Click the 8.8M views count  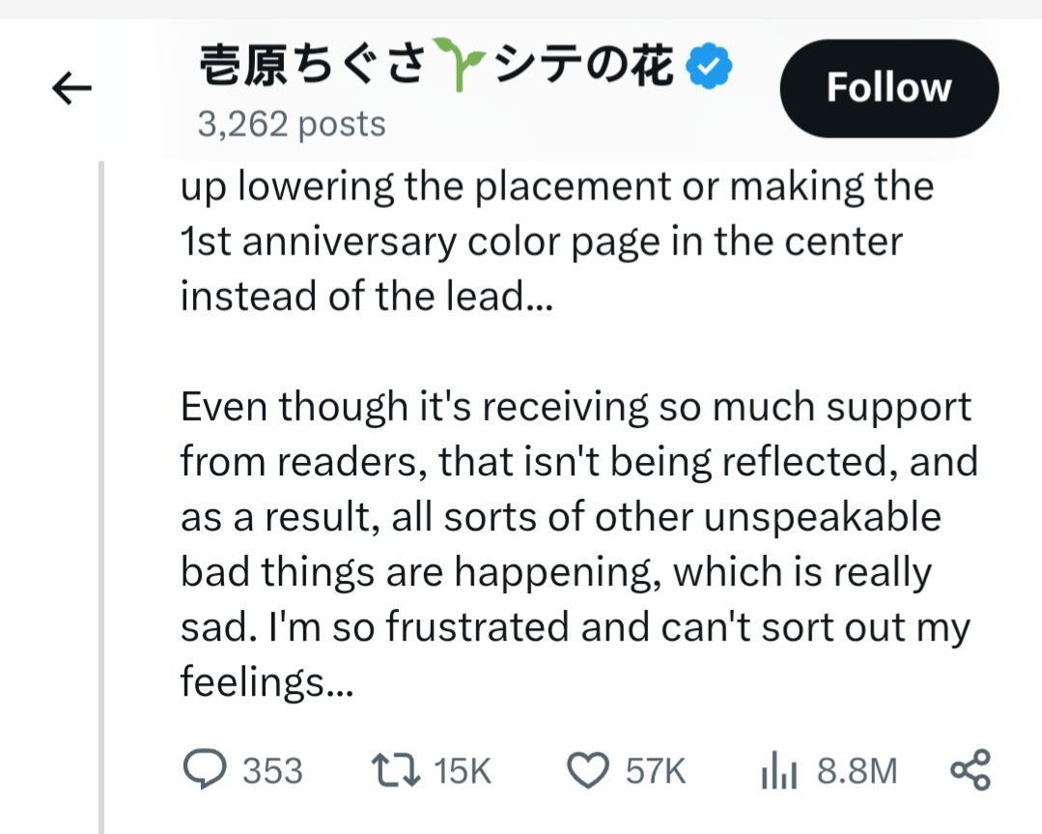[x=858, y=771]
